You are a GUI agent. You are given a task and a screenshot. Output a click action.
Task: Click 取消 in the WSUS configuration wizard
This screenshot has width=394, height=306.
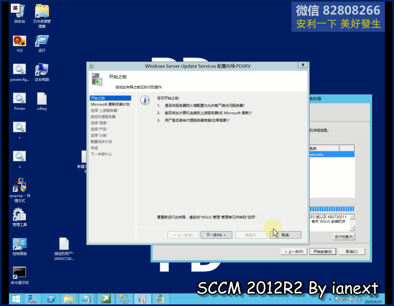(285, 235)
